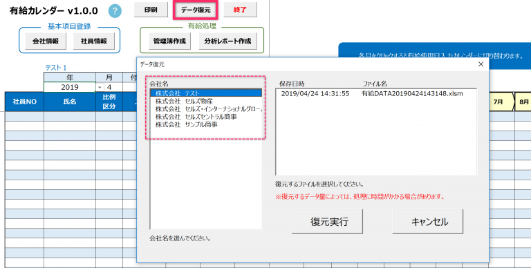Click the month input field showing 4

(113, 87)
